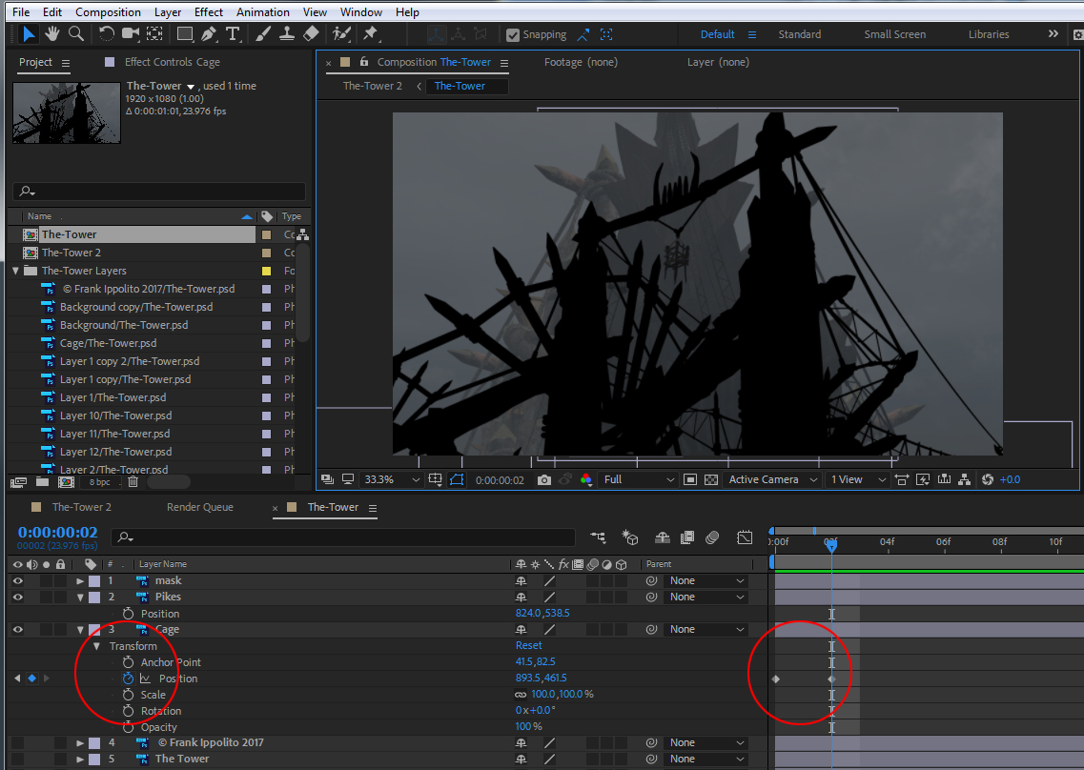Click Reset link for Transform
This screenshot has height=770, width=1084.
pos(528,646)
